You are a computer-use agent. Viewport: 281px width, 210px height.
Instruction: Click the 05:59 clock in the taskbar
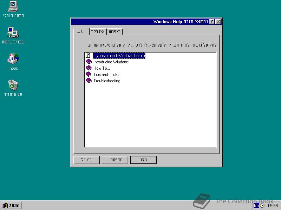point(273,206)
